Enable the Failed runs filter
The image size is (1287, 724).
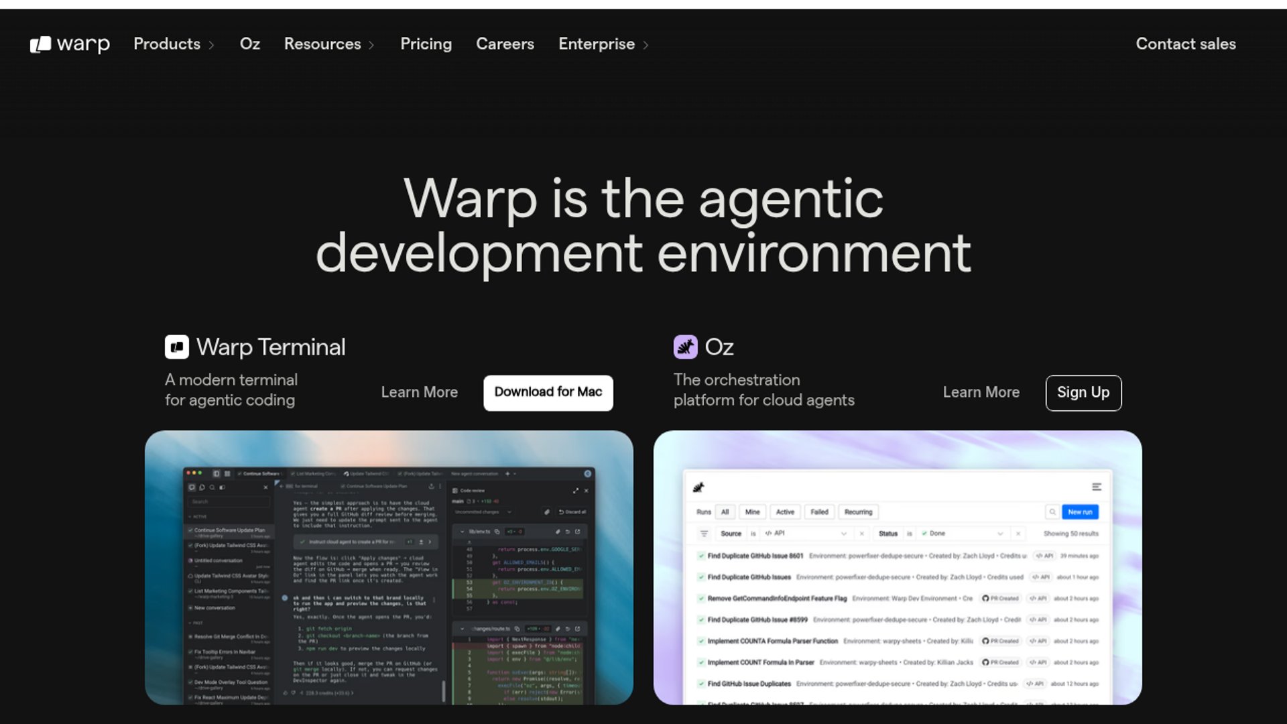click(x=820, y=512)
